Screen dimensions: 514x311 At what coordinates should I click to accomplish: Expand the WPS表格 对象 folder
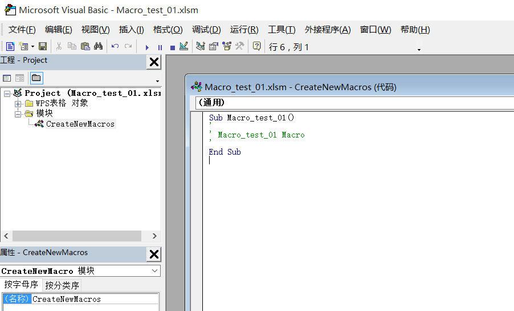(18, 104)
